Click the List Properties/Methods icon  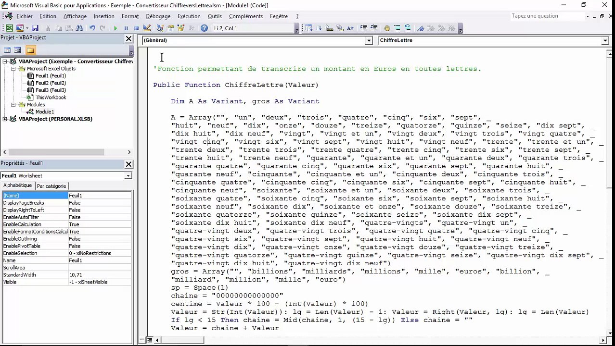(x=308, y=28)
